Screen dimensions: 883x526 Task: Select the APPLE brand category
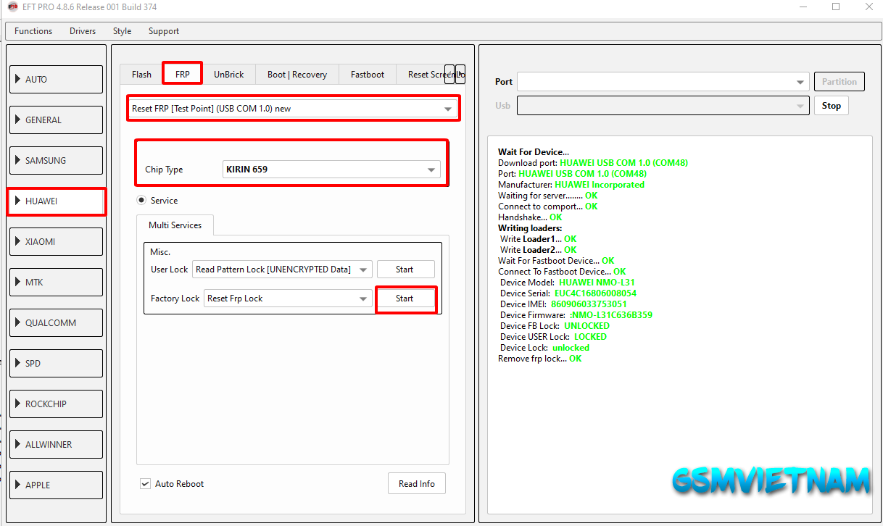57,485
